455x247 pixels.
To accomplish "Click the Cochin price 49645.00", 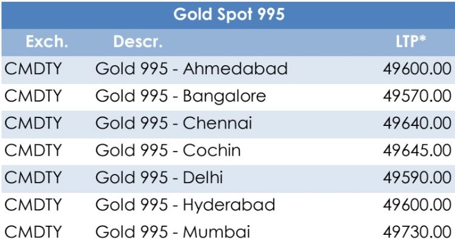I will [417, 150].
